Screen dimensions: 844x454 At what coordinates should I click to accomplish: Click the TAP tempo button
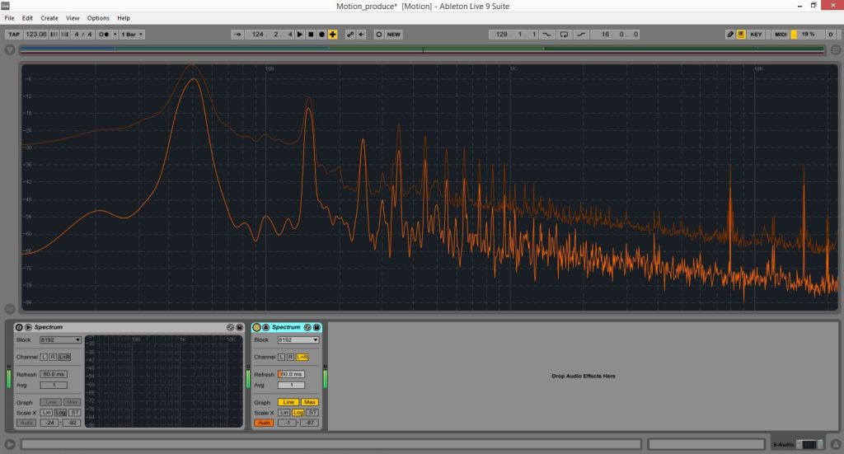pyautogui.click(x=13, y=35)
